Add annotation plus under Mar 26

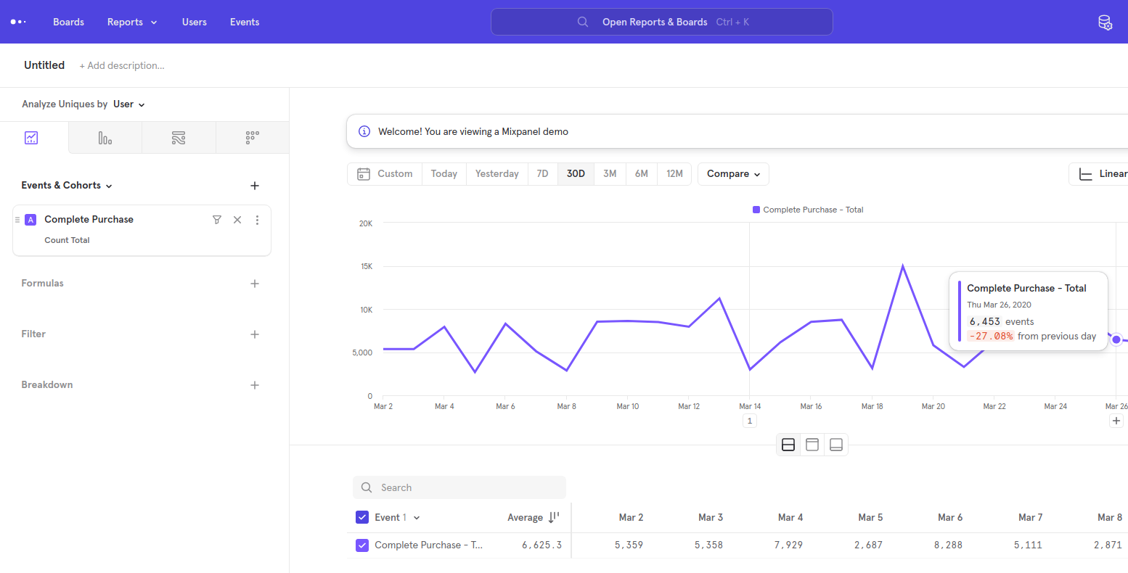pyautogui.click(x=1116, y=421)
